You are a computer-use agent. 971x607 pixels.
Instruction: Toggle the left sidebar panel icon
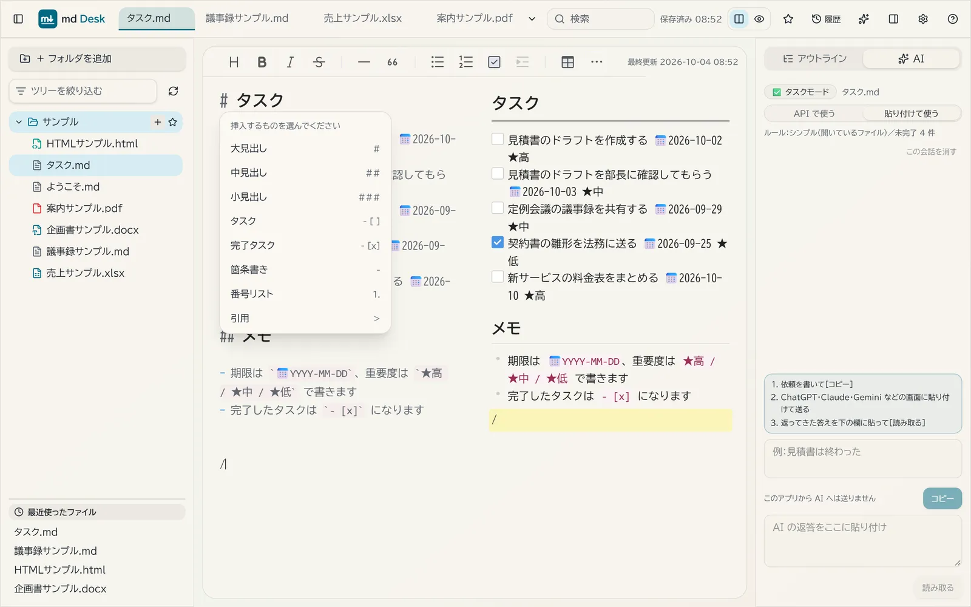(18, 19)
